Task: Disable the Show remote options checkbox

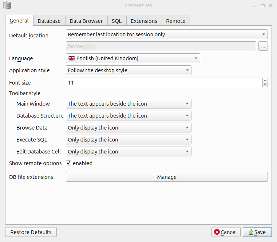Action: [x=68, y=163]
